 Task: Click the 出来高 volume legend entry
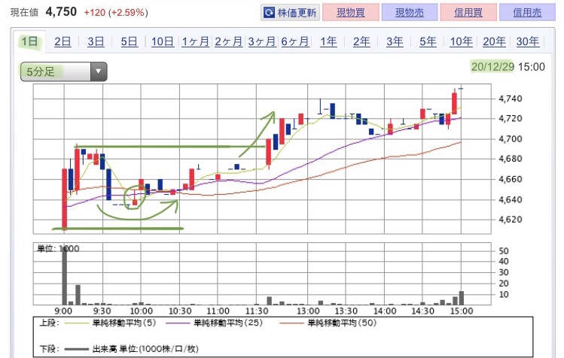coord(130,349)
